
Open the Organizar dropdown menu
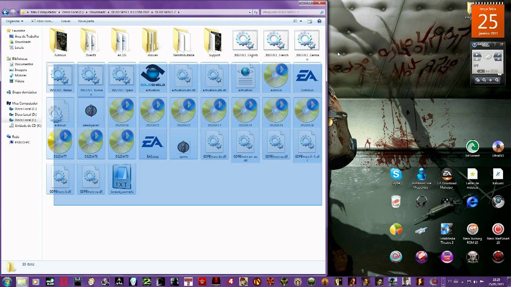coord(15,21)
